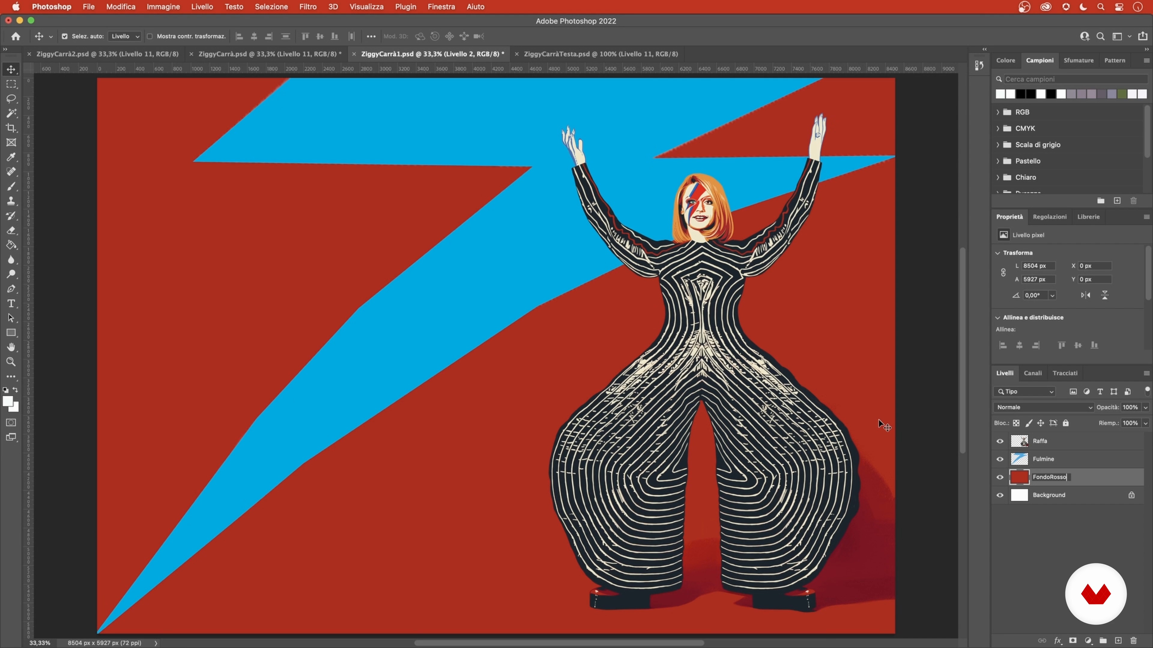
Task: Enable Mostra contr. trasformaz. checkbox
Action: (150, 36)
